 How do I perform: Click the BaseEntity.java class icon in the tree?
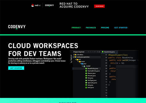pyautogui.click(x=86, y=68)
